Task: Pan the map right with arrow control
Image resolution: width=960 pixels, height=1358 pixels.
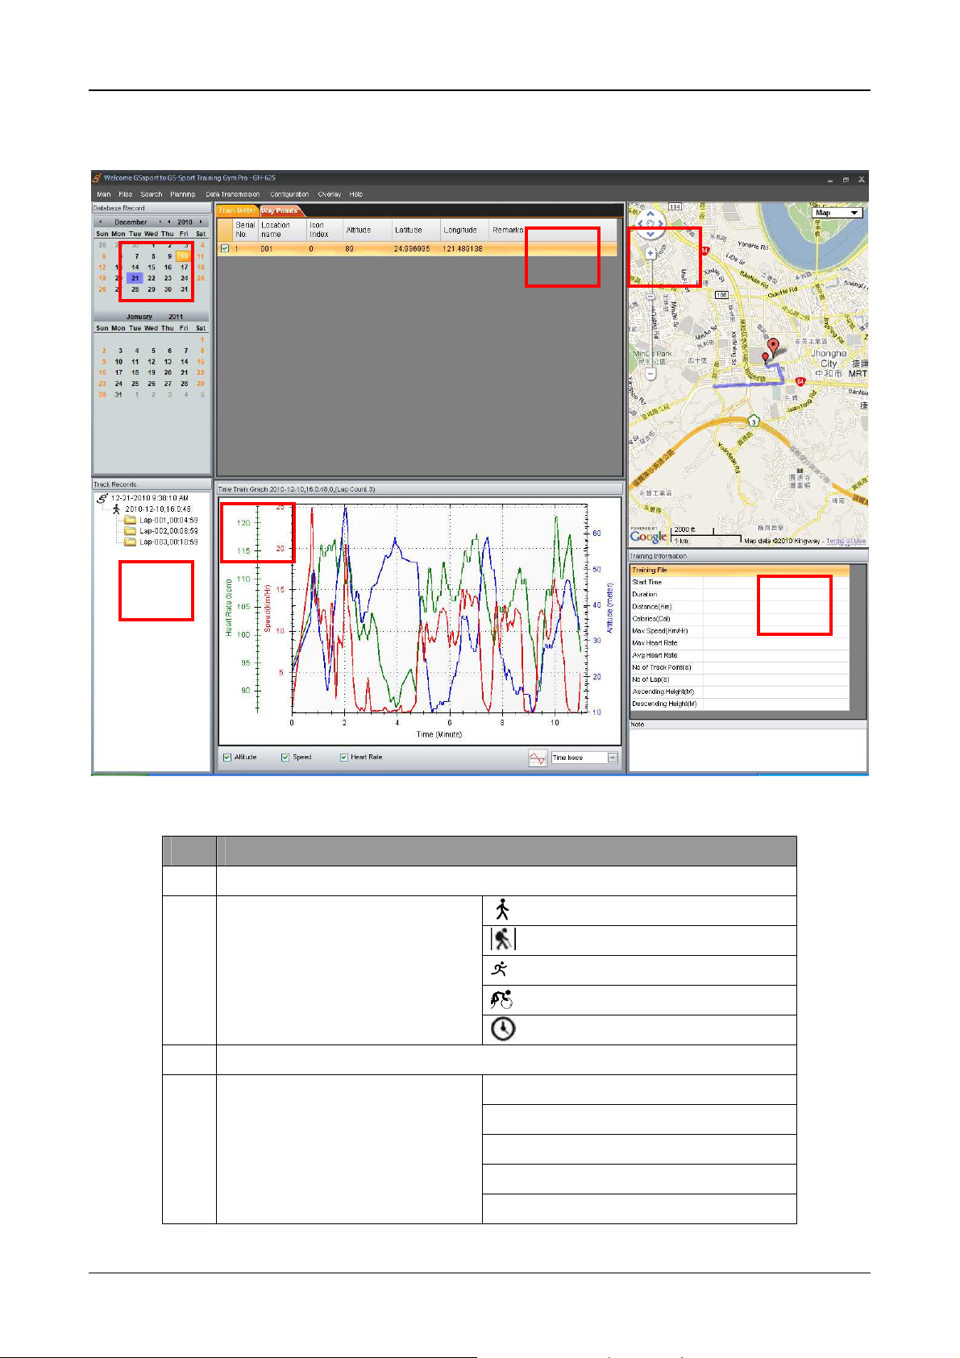Action: [x=661, y=225]
